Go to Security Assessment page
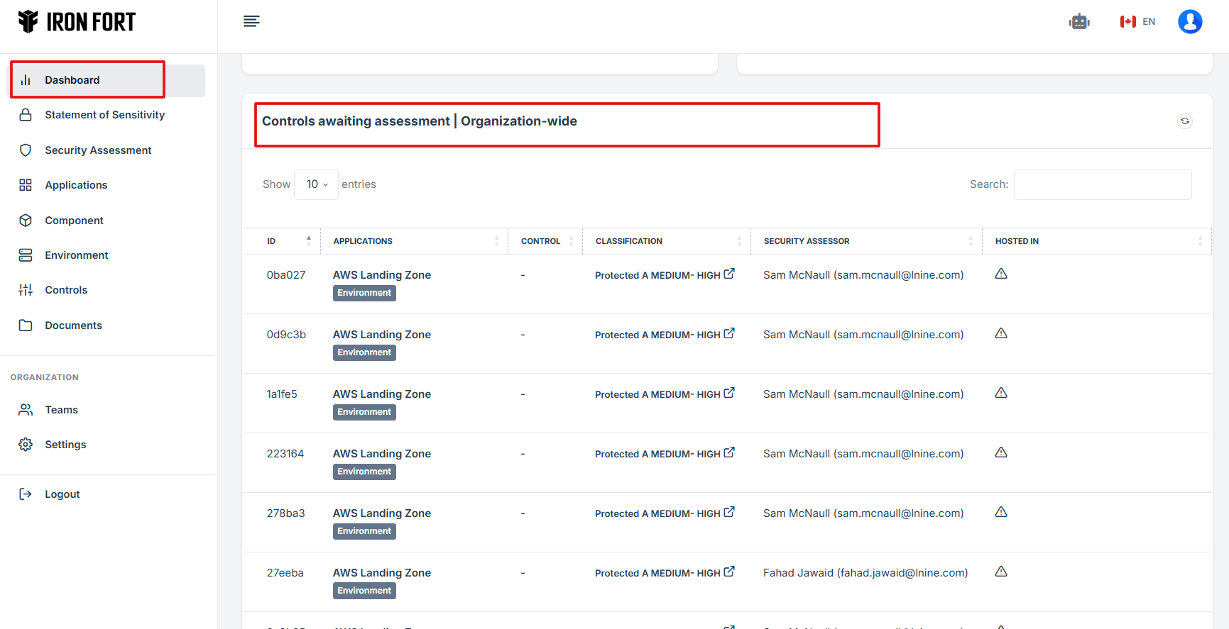The height and width of the screenshot is (629, 1229). pos(98,150)
